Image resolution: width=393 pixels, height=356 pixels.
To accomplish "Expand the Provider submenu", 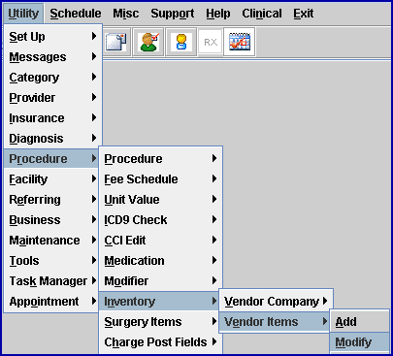I will pos(52,98).
